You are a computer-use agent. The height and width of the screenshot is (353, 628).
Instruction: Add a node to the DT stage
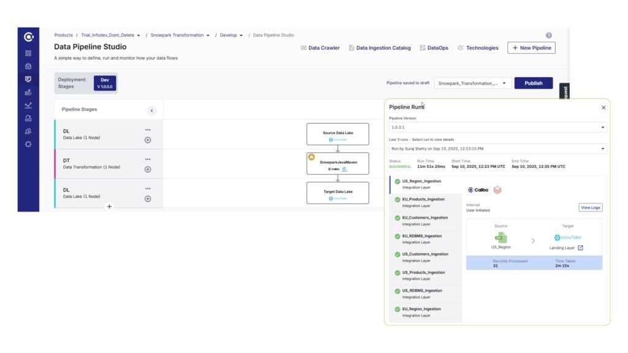coord(148,169)
